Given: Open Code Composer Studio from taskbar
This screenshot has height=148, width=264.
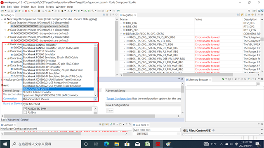Looking at the screenshot, I should coord(158,144).
